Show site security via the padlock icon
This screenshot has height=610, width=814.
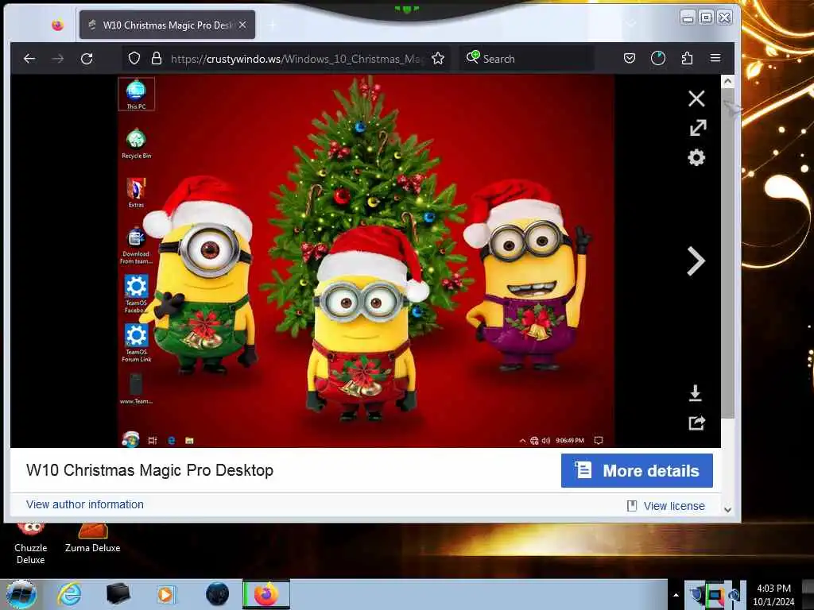pos(157,58)
